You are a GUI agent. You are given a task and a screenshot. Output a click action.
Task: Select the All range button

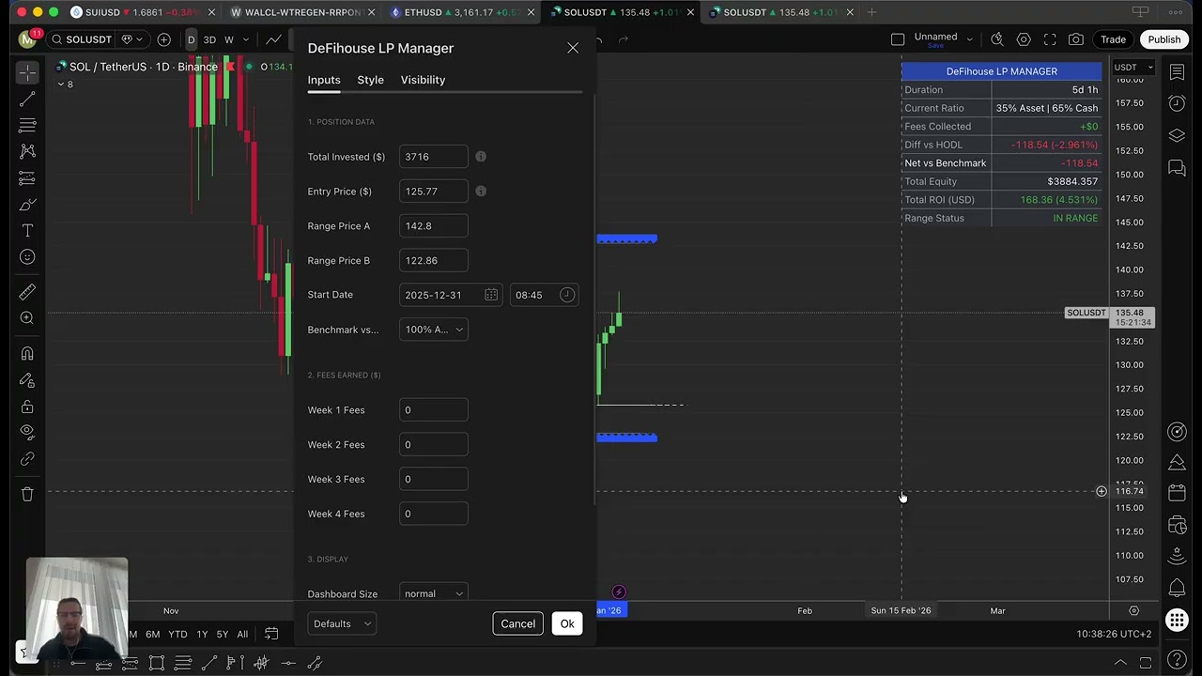[242, 635]
